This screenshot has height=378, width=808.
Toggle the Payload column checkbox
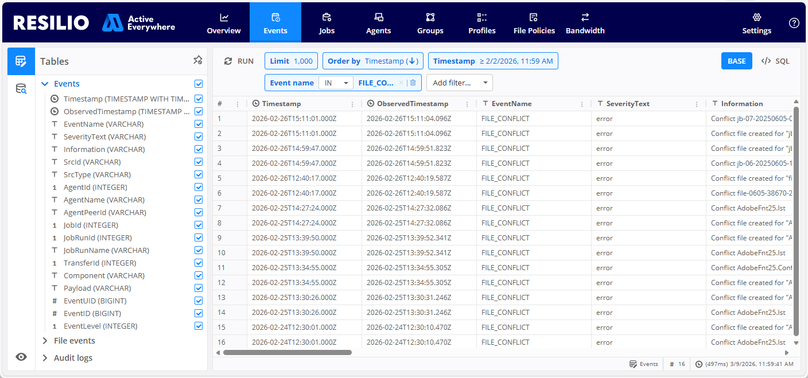pos(199,288)
